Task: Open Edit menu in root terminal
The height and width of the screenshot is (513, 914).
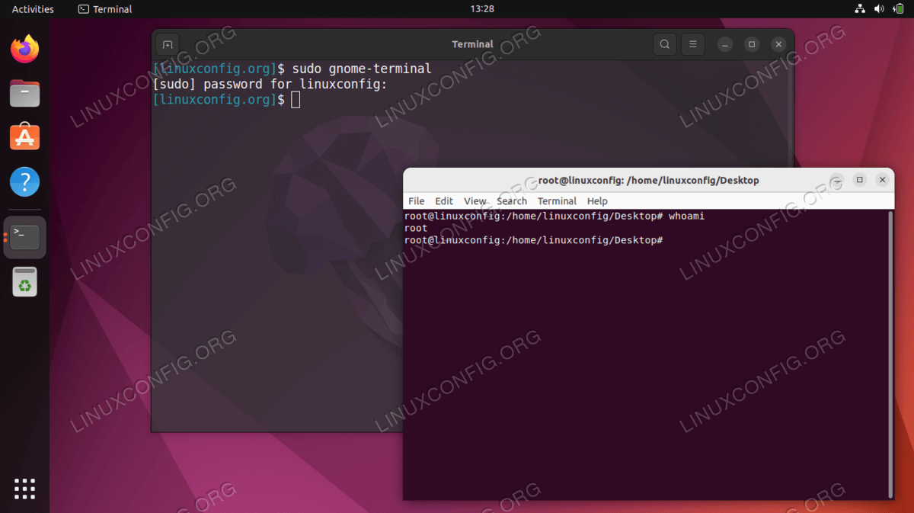Action: coord(444,201)
